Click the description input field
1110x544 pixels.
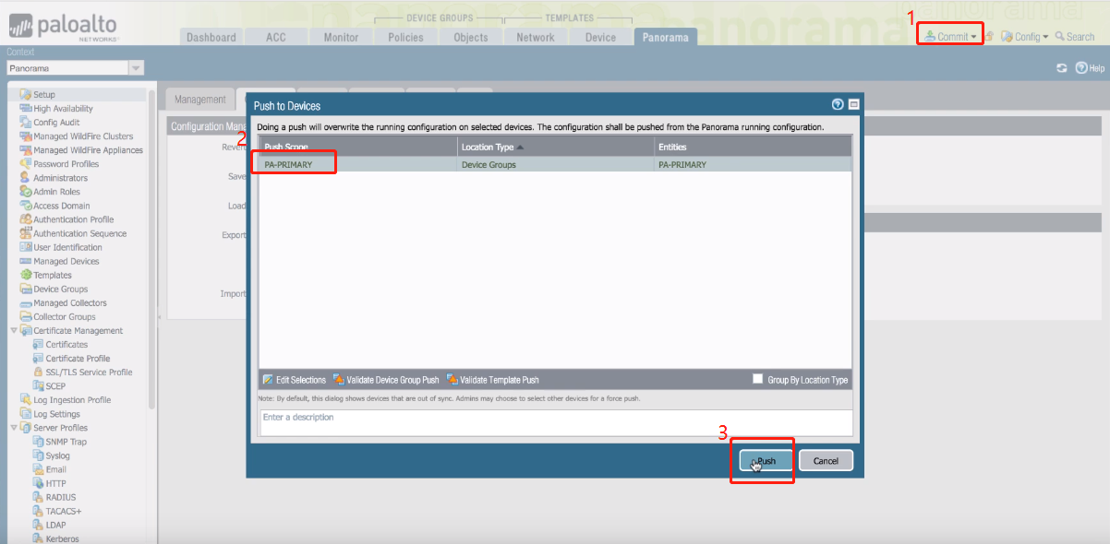554,422
